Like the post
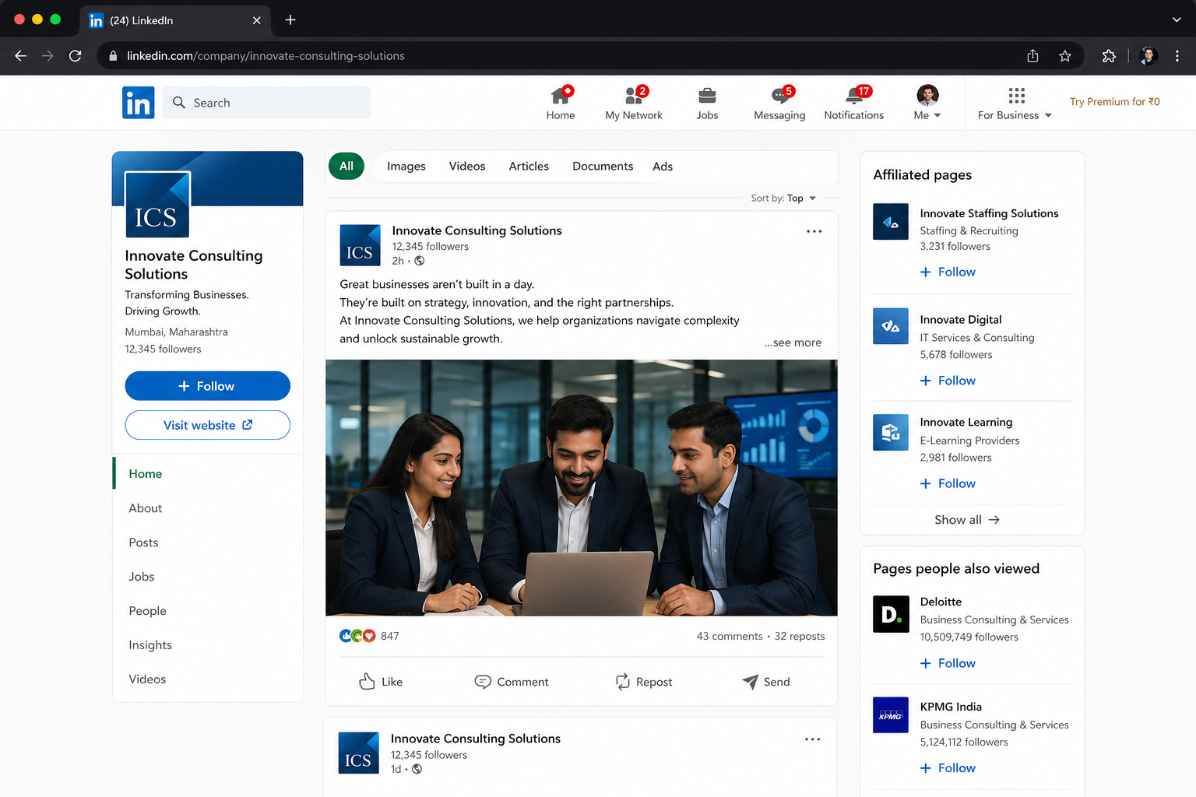Image resolution: width=1196 pixels, height=797 pixels. pyautogui.click(x=381, y=682)
